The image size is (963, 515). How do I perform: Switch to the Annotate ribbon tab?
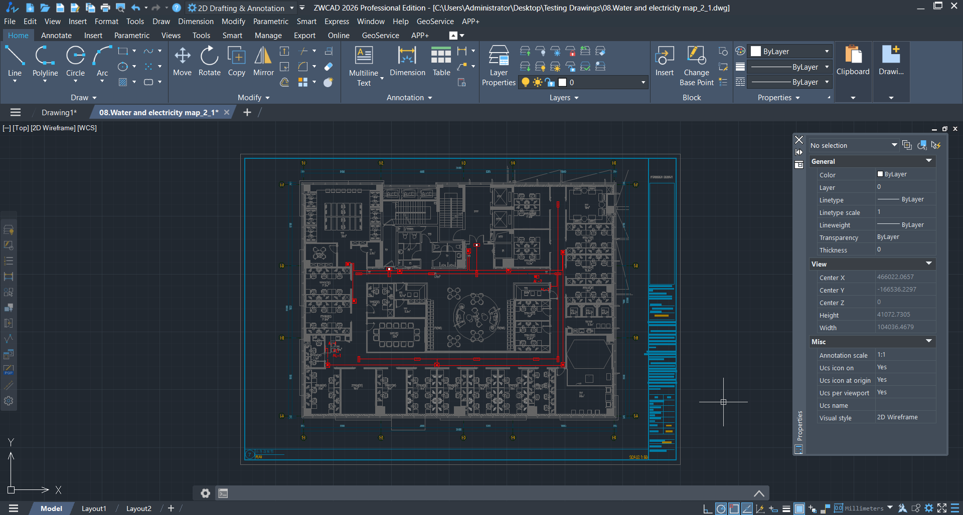point(56,36)
